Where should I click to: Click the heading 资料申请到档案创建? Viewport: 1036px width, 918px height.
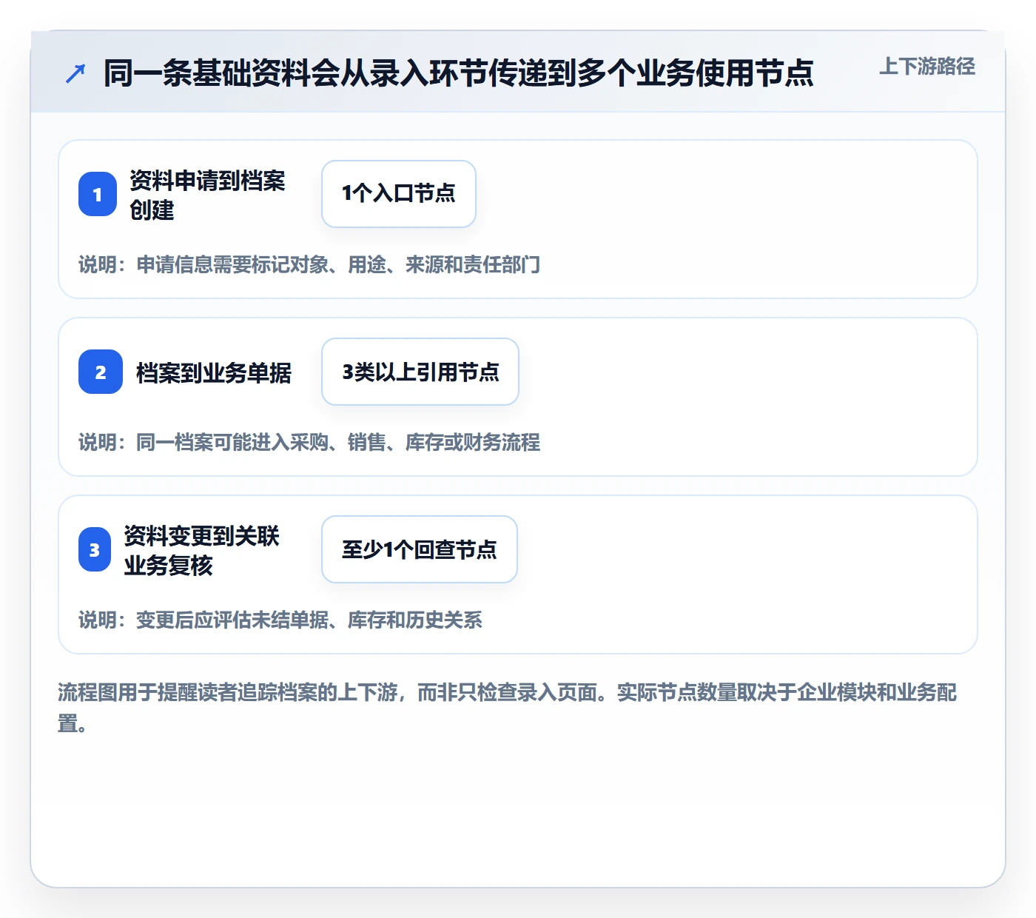(x=207, y=195)
